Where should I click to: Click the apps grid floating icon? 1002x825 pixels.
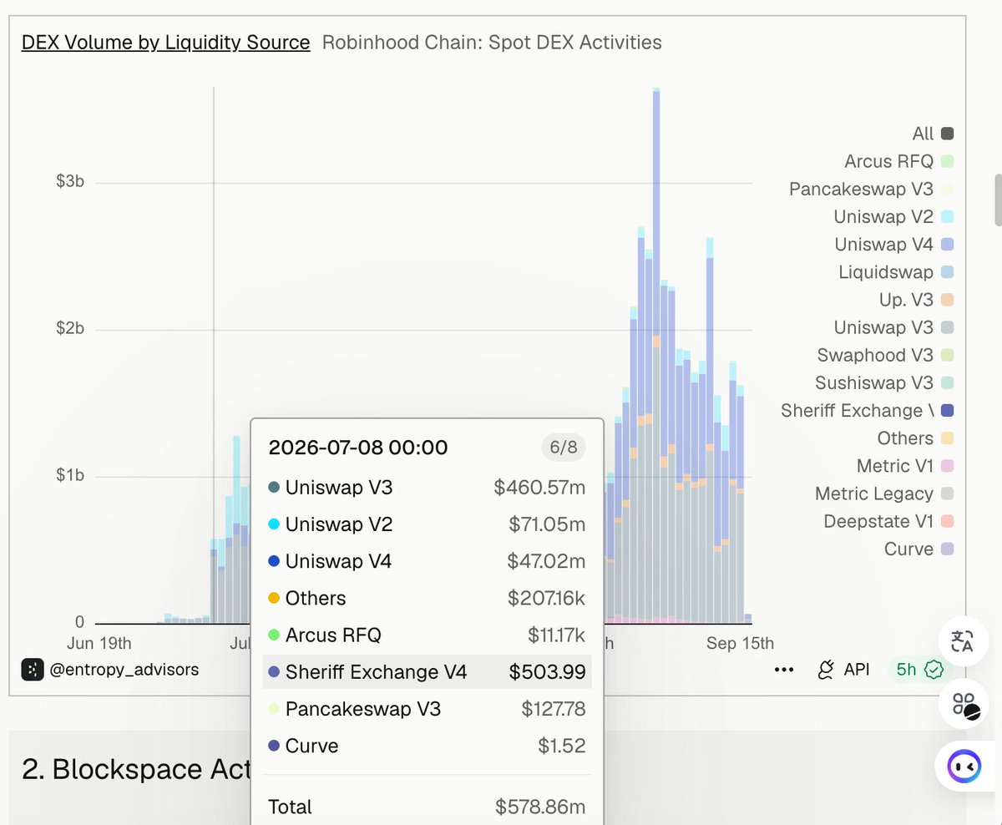964,703
